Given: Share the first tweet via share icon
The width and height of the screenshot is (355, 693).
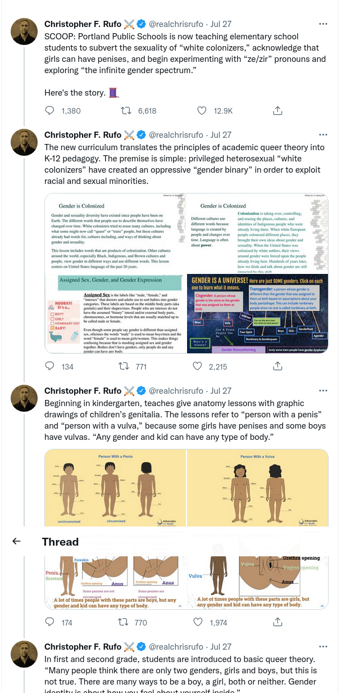Looking at the screenshot, I should click(x=277, y=111).
